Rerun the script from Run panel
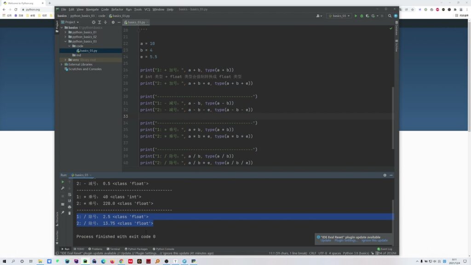 tap(63, 182)
